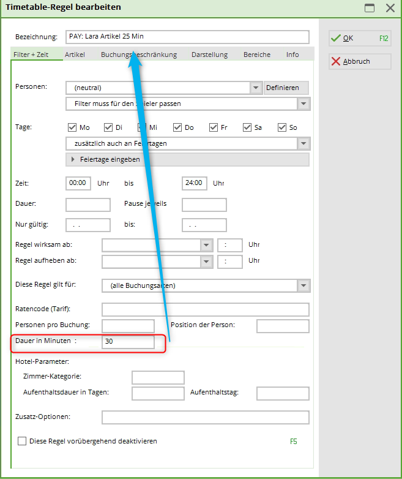Open the Personen (neutral) dropdown
Viewport: 402px width, 479px height.
click(x=256, y=88)
